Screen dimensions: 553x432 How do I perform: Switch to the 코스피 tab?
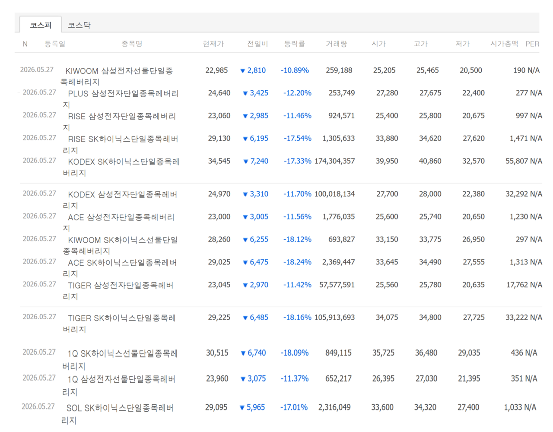pyautogui.click(x=40, y=25)
